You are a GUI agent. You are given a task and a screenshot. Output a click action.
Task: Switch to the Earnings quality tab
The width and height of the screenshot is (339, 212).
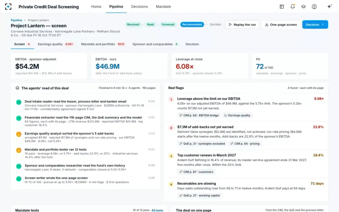56,44
